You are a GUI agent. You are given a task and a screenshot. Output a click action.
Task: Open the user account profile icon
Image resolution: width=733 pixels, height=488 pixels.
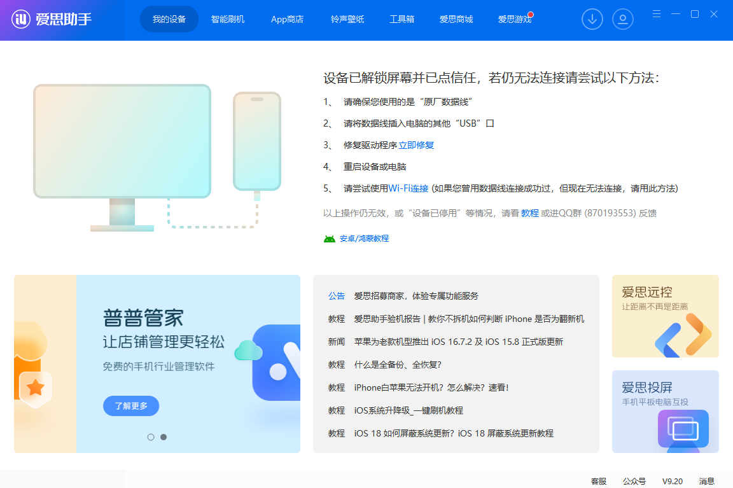point(623,19)
